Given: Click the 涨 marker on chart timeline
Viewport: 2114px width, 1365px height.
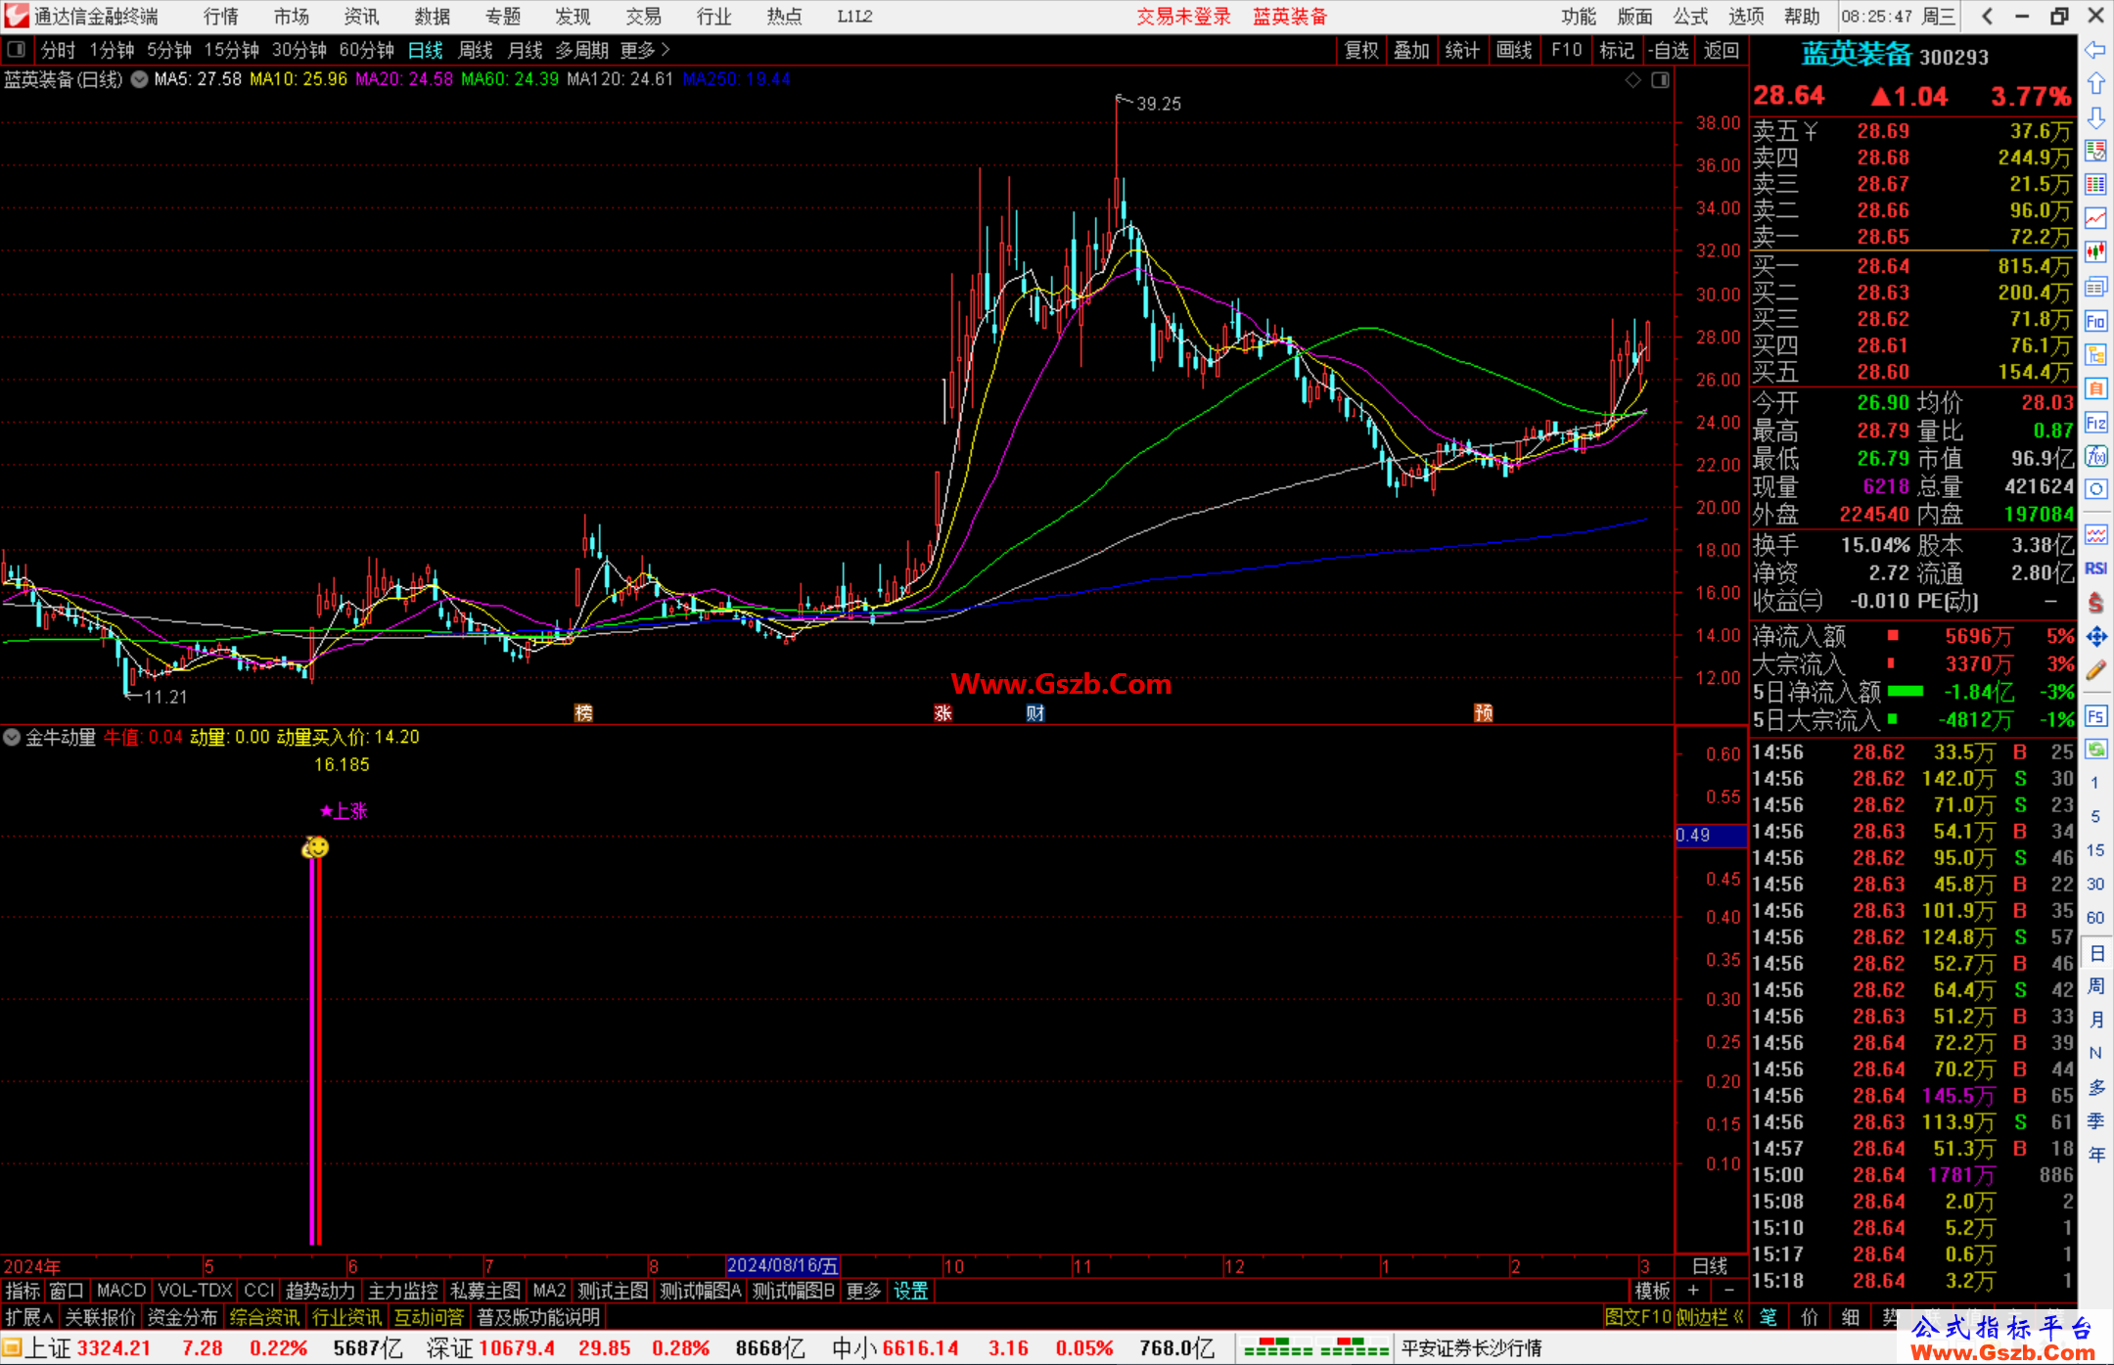Looking at the screenshot, I should [942, 712].
